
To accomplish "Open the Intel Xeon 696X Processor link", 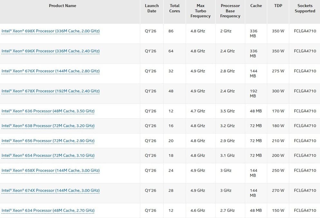I will [x=51, y=51].
